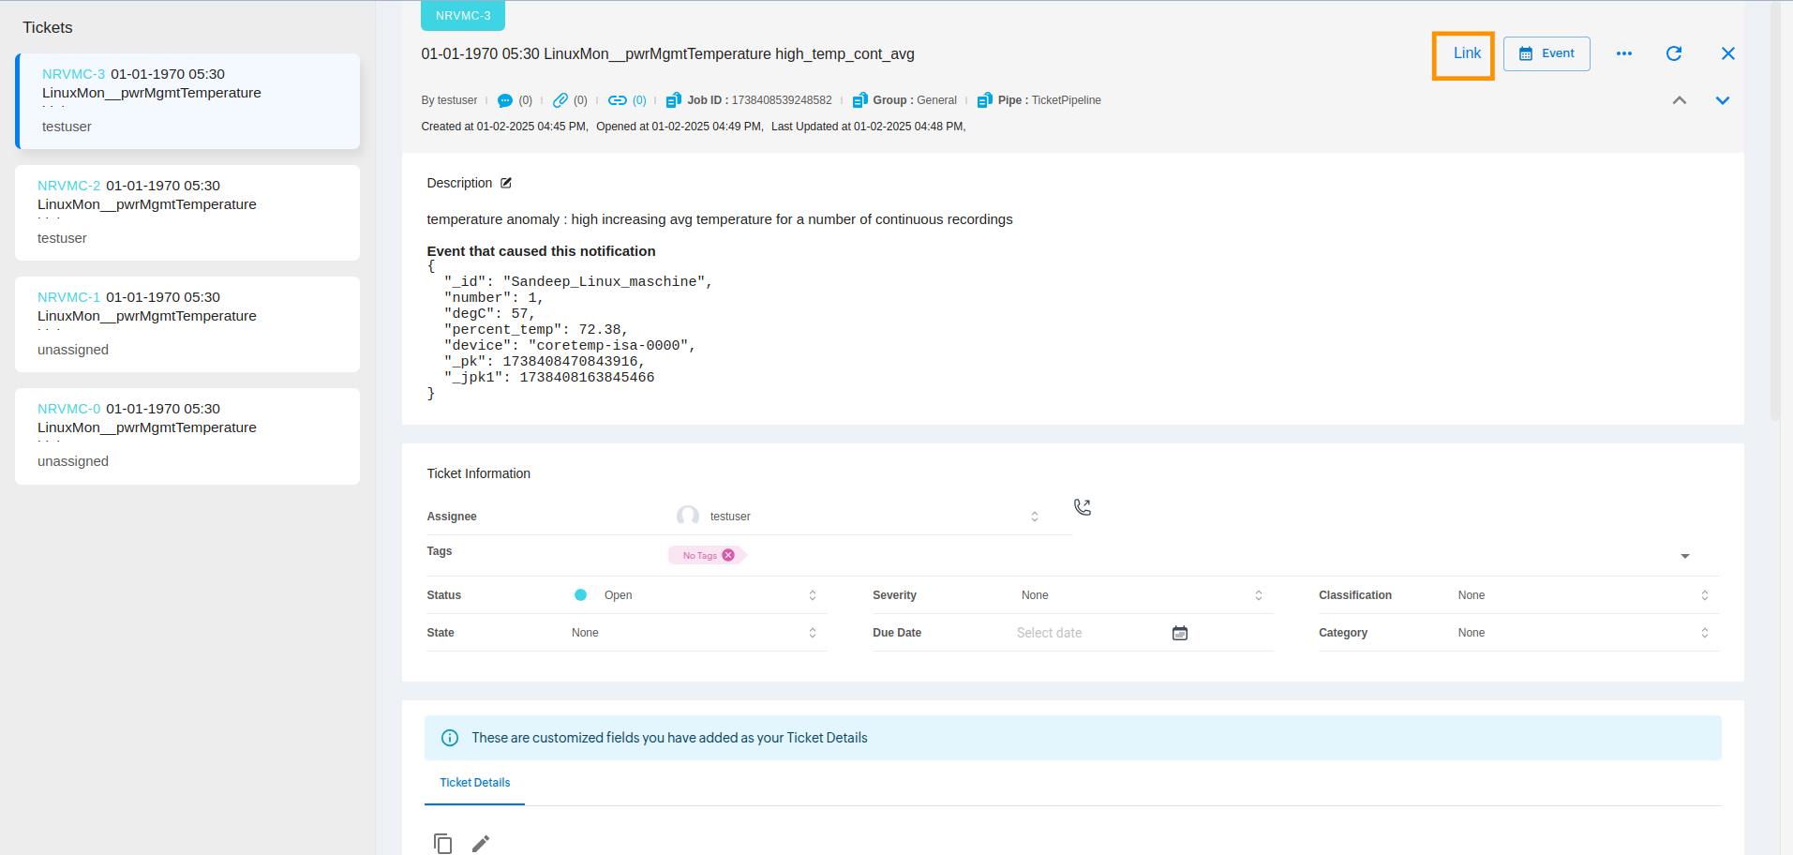Open linked tickets via the chain icon
This screenshot has width=1793, height=855.
pos(618,100)
